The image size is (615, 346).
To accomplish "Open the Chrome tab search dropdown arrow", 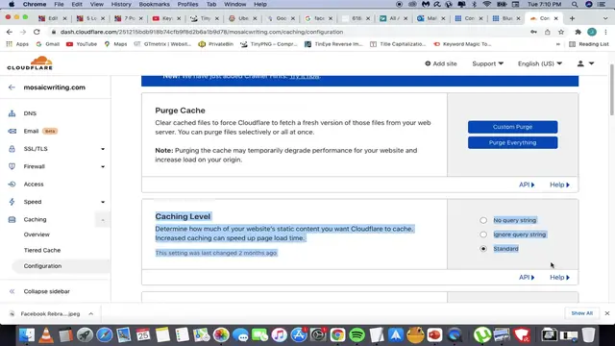I will [605, 18].
